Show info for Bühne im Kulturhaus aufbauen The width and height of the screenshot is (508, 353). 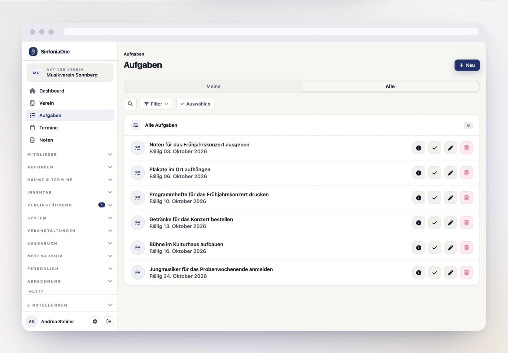pos(418,248)
